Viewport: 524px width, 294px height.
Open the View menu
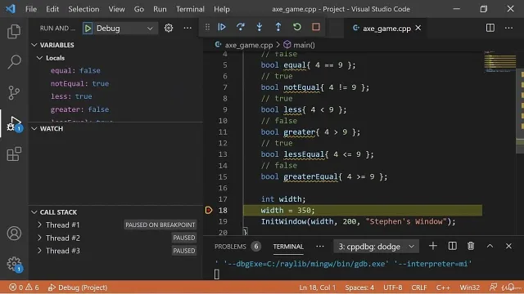[x=116, y=9]
